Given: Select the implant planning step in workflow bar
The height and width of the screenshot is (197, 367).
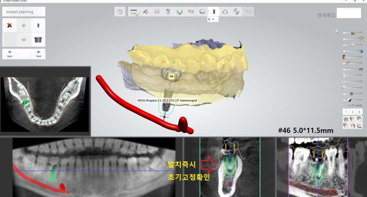Looking at the screenshot, I should point(214,12).
